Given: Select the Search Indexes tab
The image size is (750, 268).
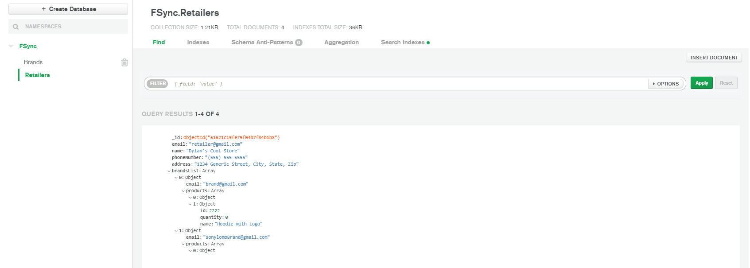Looking at the screenshot, I should pyautogui.click(x=402, y=43).
